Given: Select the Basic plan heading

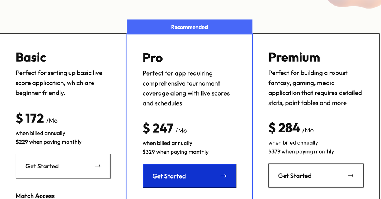Looking at the screenshot, I should tap(31, 58).
